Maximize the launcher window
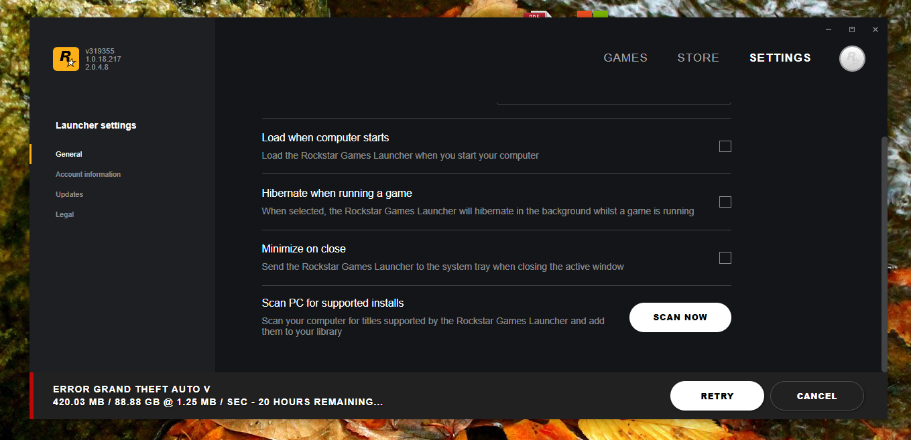Screen dimensions: 911x440 point(852,29)
